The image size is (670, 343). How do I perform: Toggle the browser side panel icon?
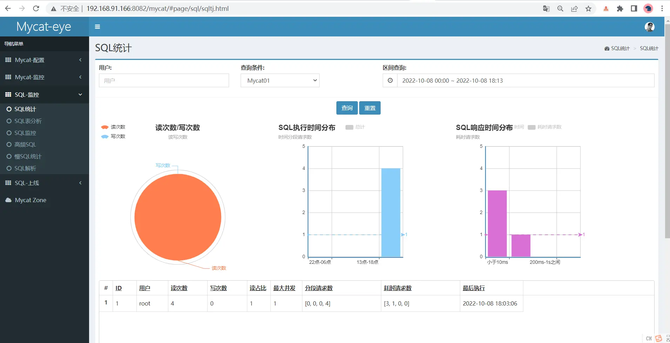[634, 8]
